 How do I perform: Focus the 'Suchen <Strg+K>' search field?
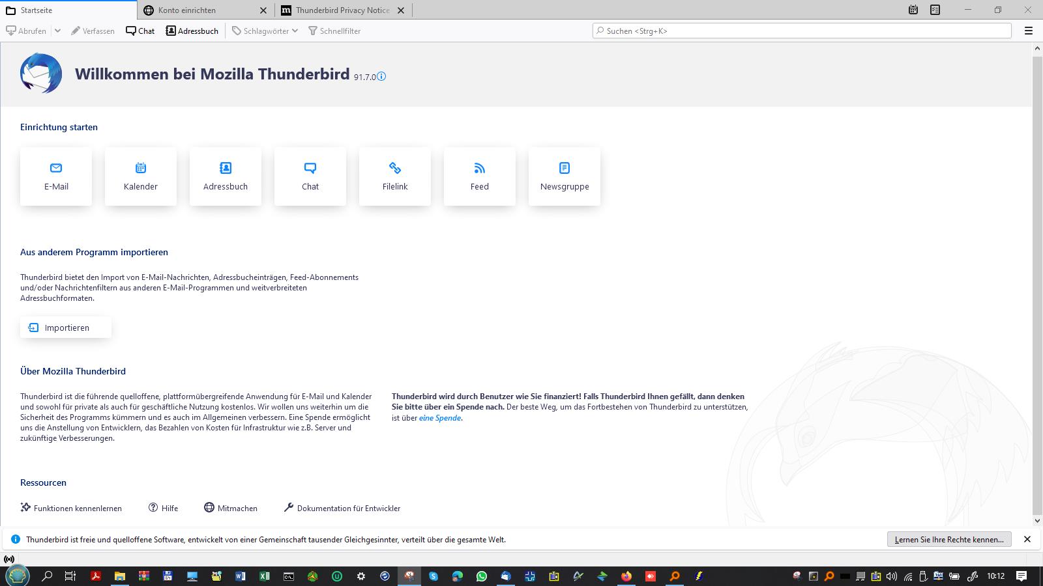tap(802, 31)
